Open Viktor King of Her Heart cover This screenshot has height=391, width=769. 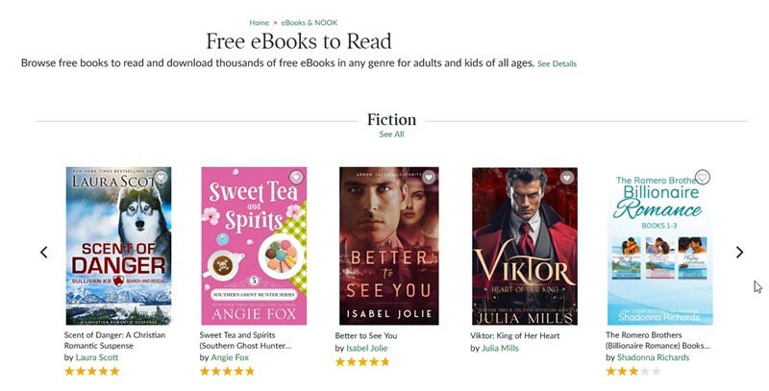click(x=525, y=246)
